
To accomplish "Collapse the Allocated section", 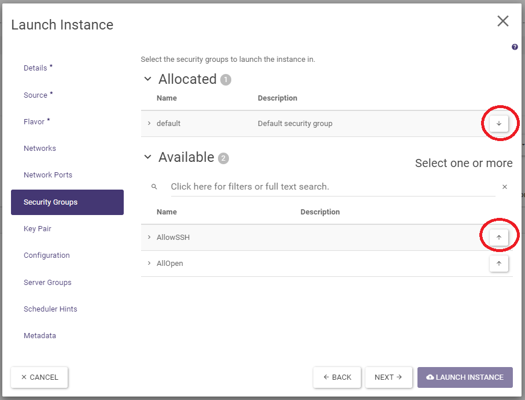I will (x=147, y=79).
